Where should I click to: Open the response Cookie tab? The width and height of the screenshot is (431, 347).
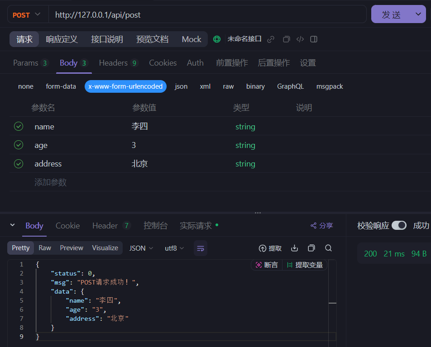coord(67,226)
